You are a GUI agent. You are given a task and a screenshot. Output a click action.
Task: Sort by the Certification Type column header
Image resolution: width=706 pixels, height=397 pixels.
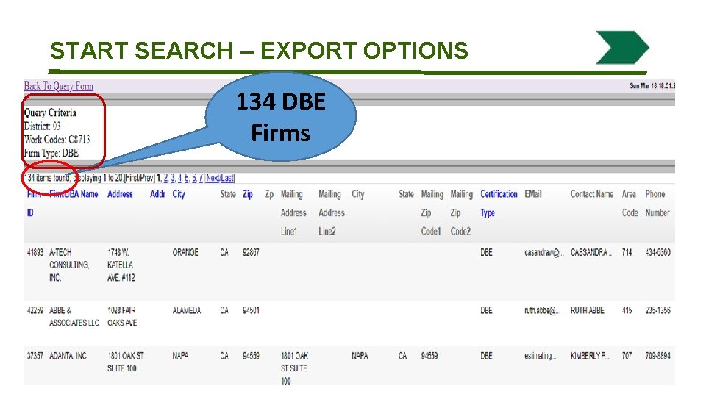pyautogui.click(x=499, y=204)
